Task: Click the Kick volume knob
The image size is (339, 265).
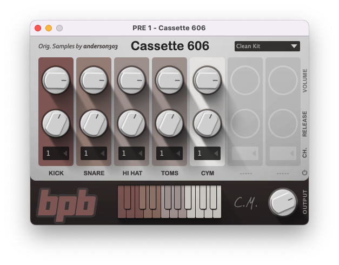Action: tap(56, 81)
